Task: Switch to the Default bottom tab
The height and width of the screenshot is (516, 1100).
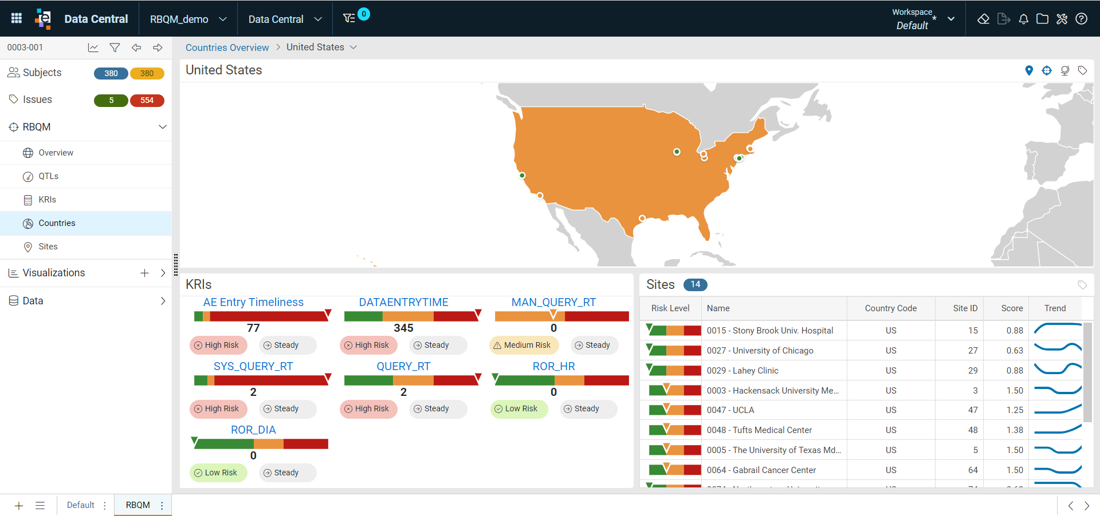Action: click(80, 505)
